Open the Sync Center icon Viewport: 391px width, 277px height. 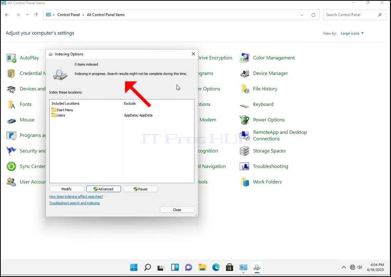[x=11, y=166]
